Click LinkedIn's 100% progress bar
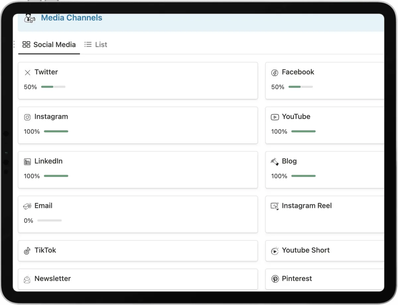The width and height of the screenshot is (398, 305). pos(56,176)
